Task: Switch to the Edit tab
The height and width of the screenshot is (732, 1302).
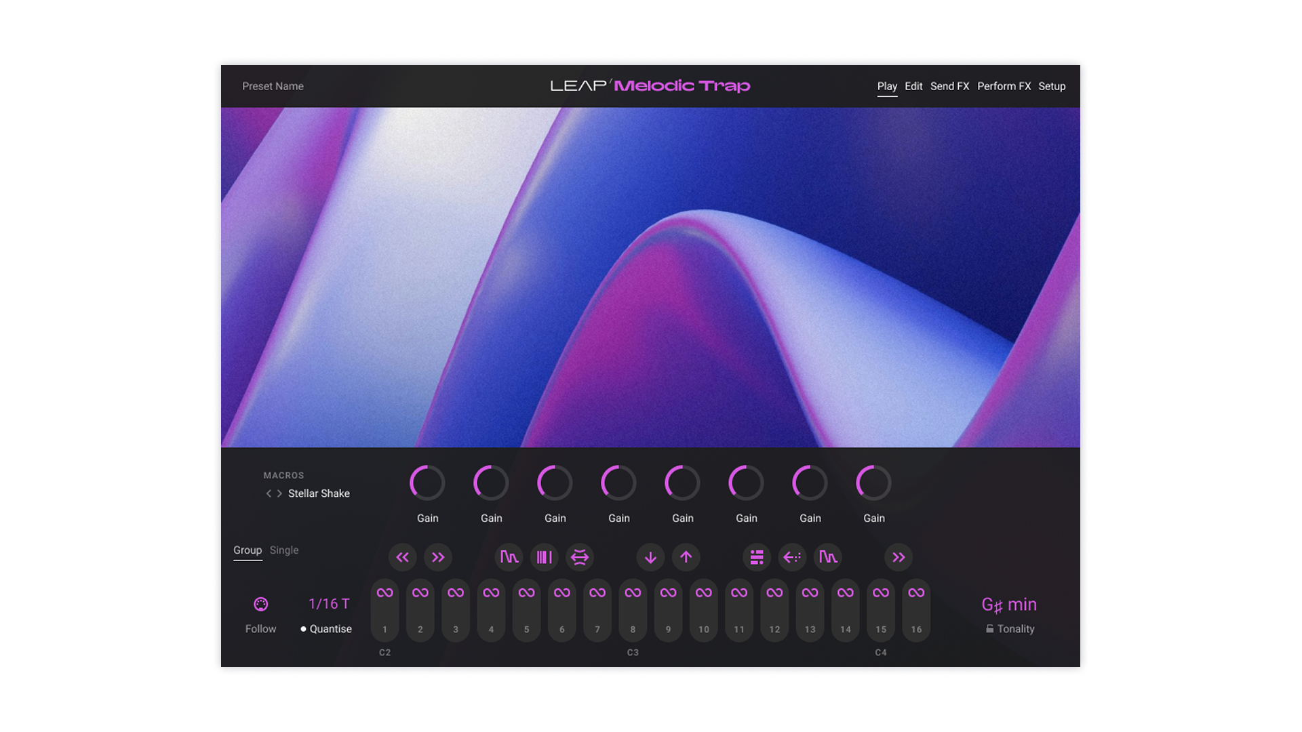Action: point(913,86)
